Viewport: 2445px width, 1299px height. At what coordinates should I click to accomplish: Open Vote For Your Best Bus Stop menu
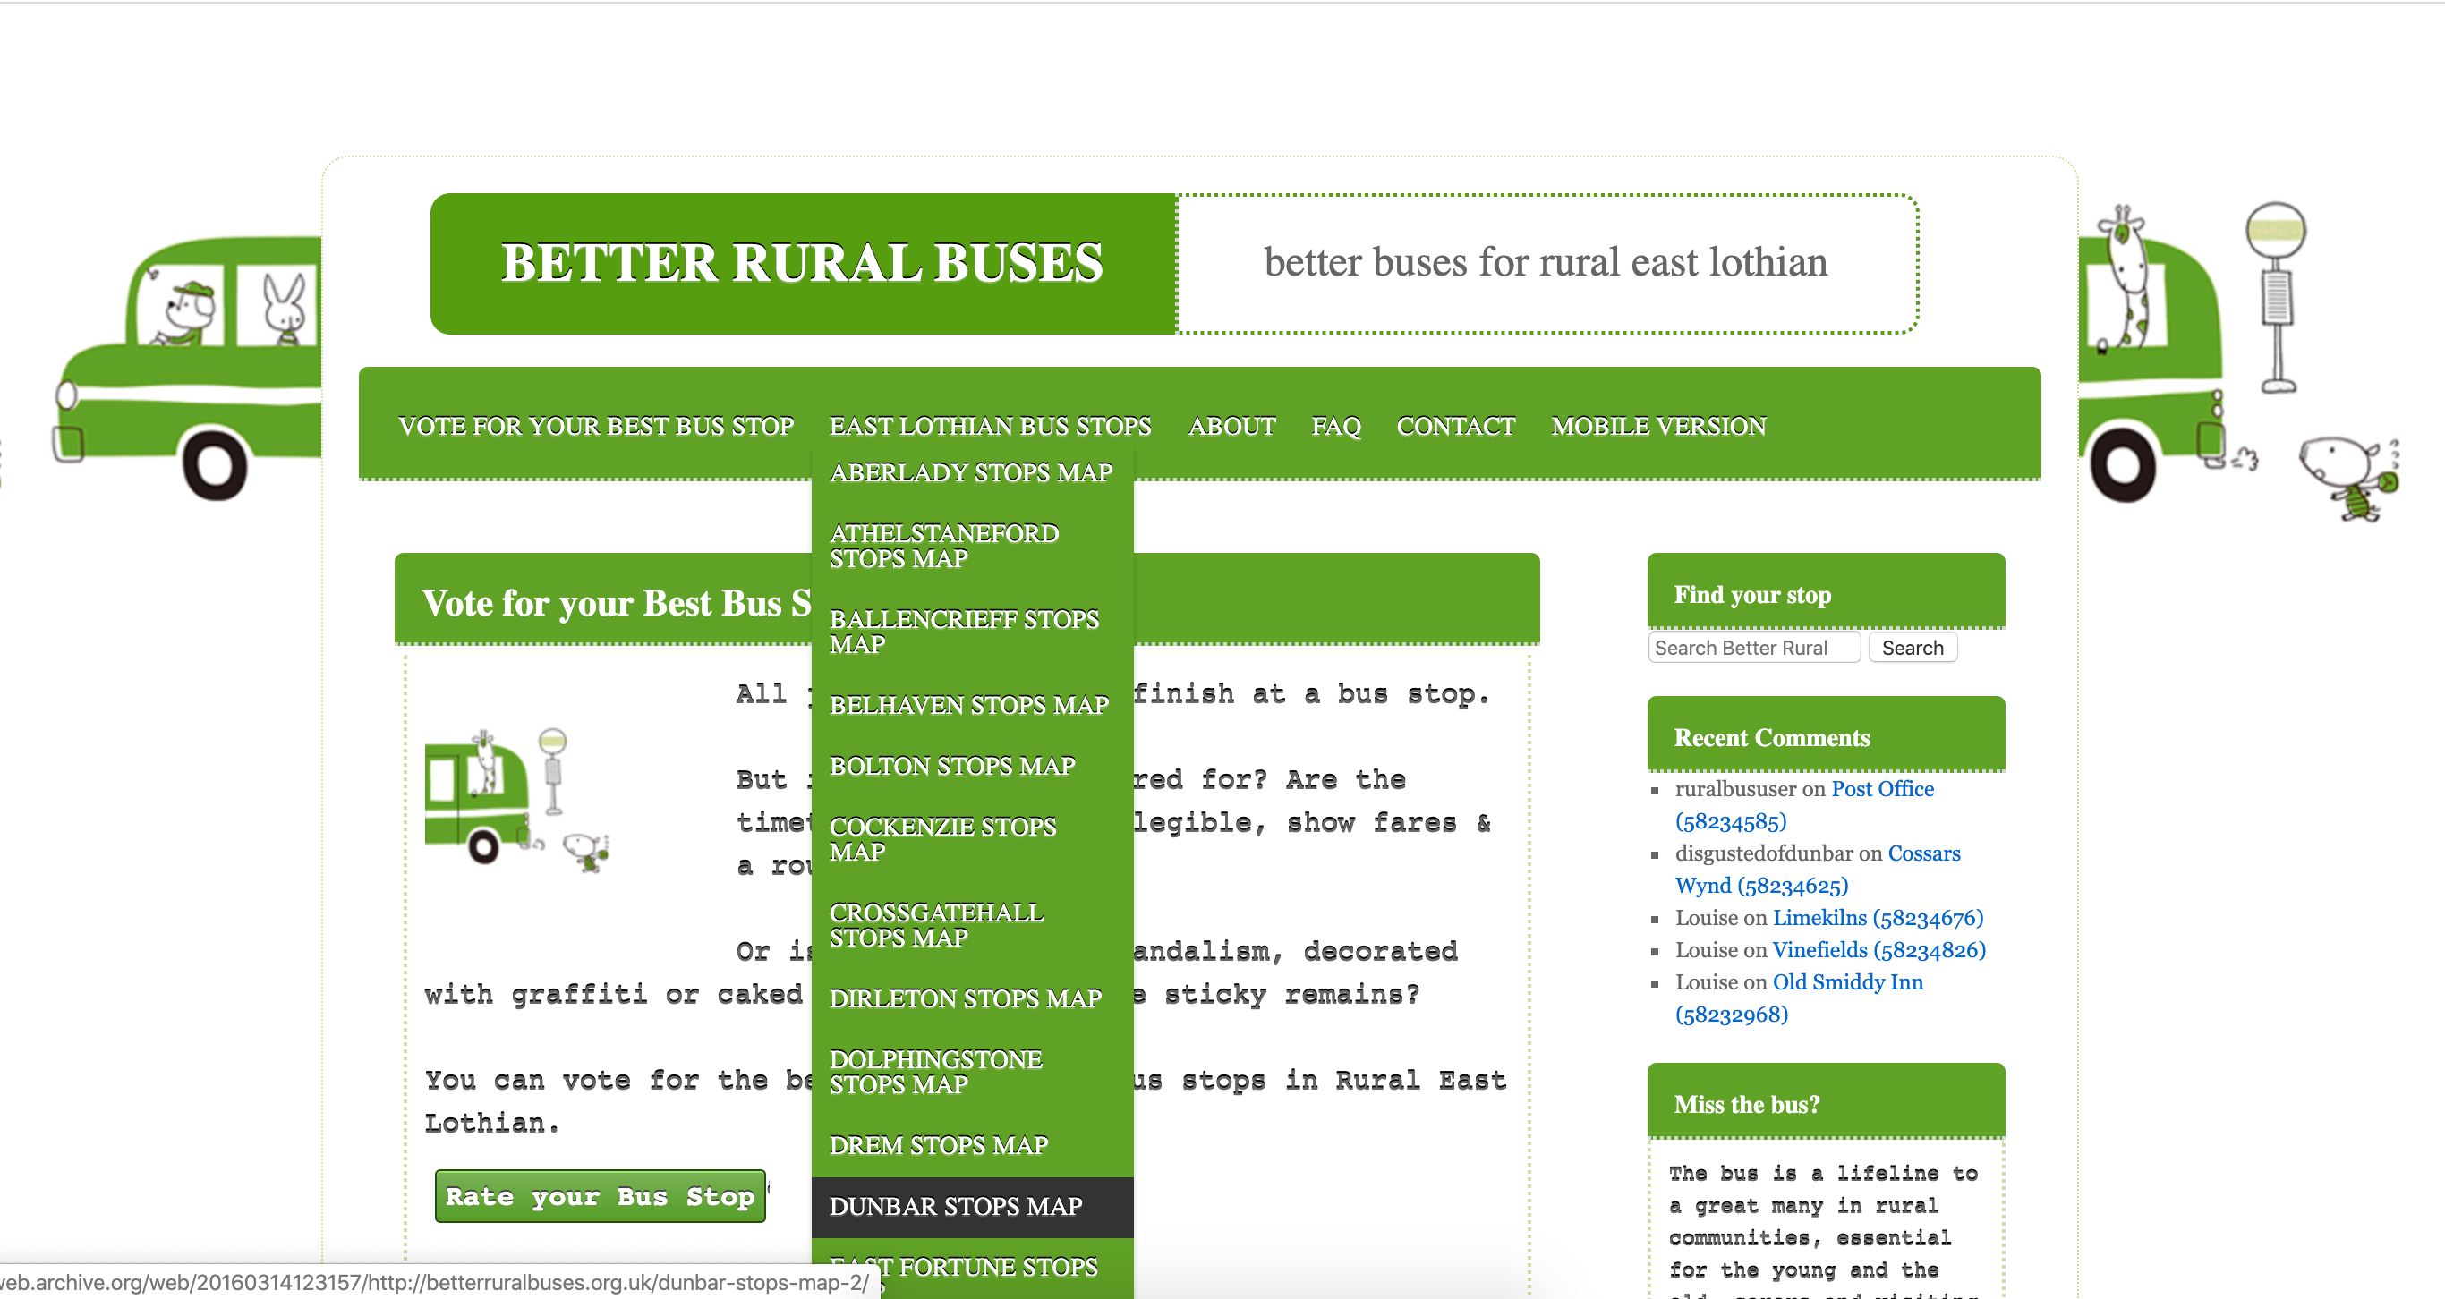coord(596,426)
